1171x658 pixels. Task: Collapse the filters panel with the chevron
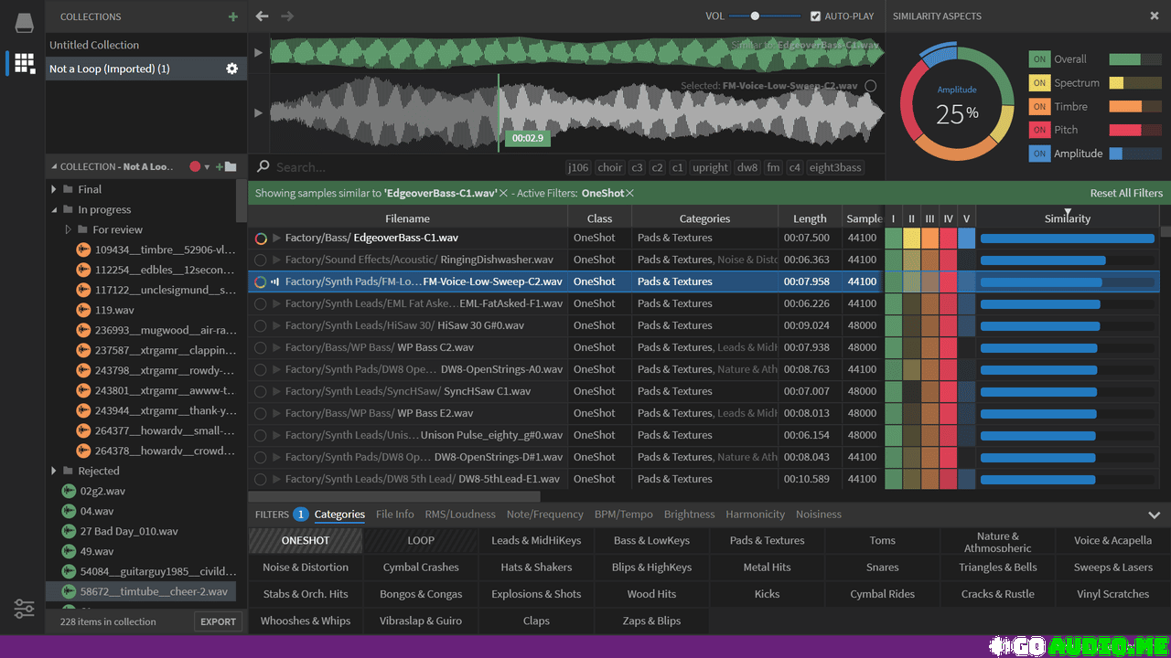coord(1154,515)
